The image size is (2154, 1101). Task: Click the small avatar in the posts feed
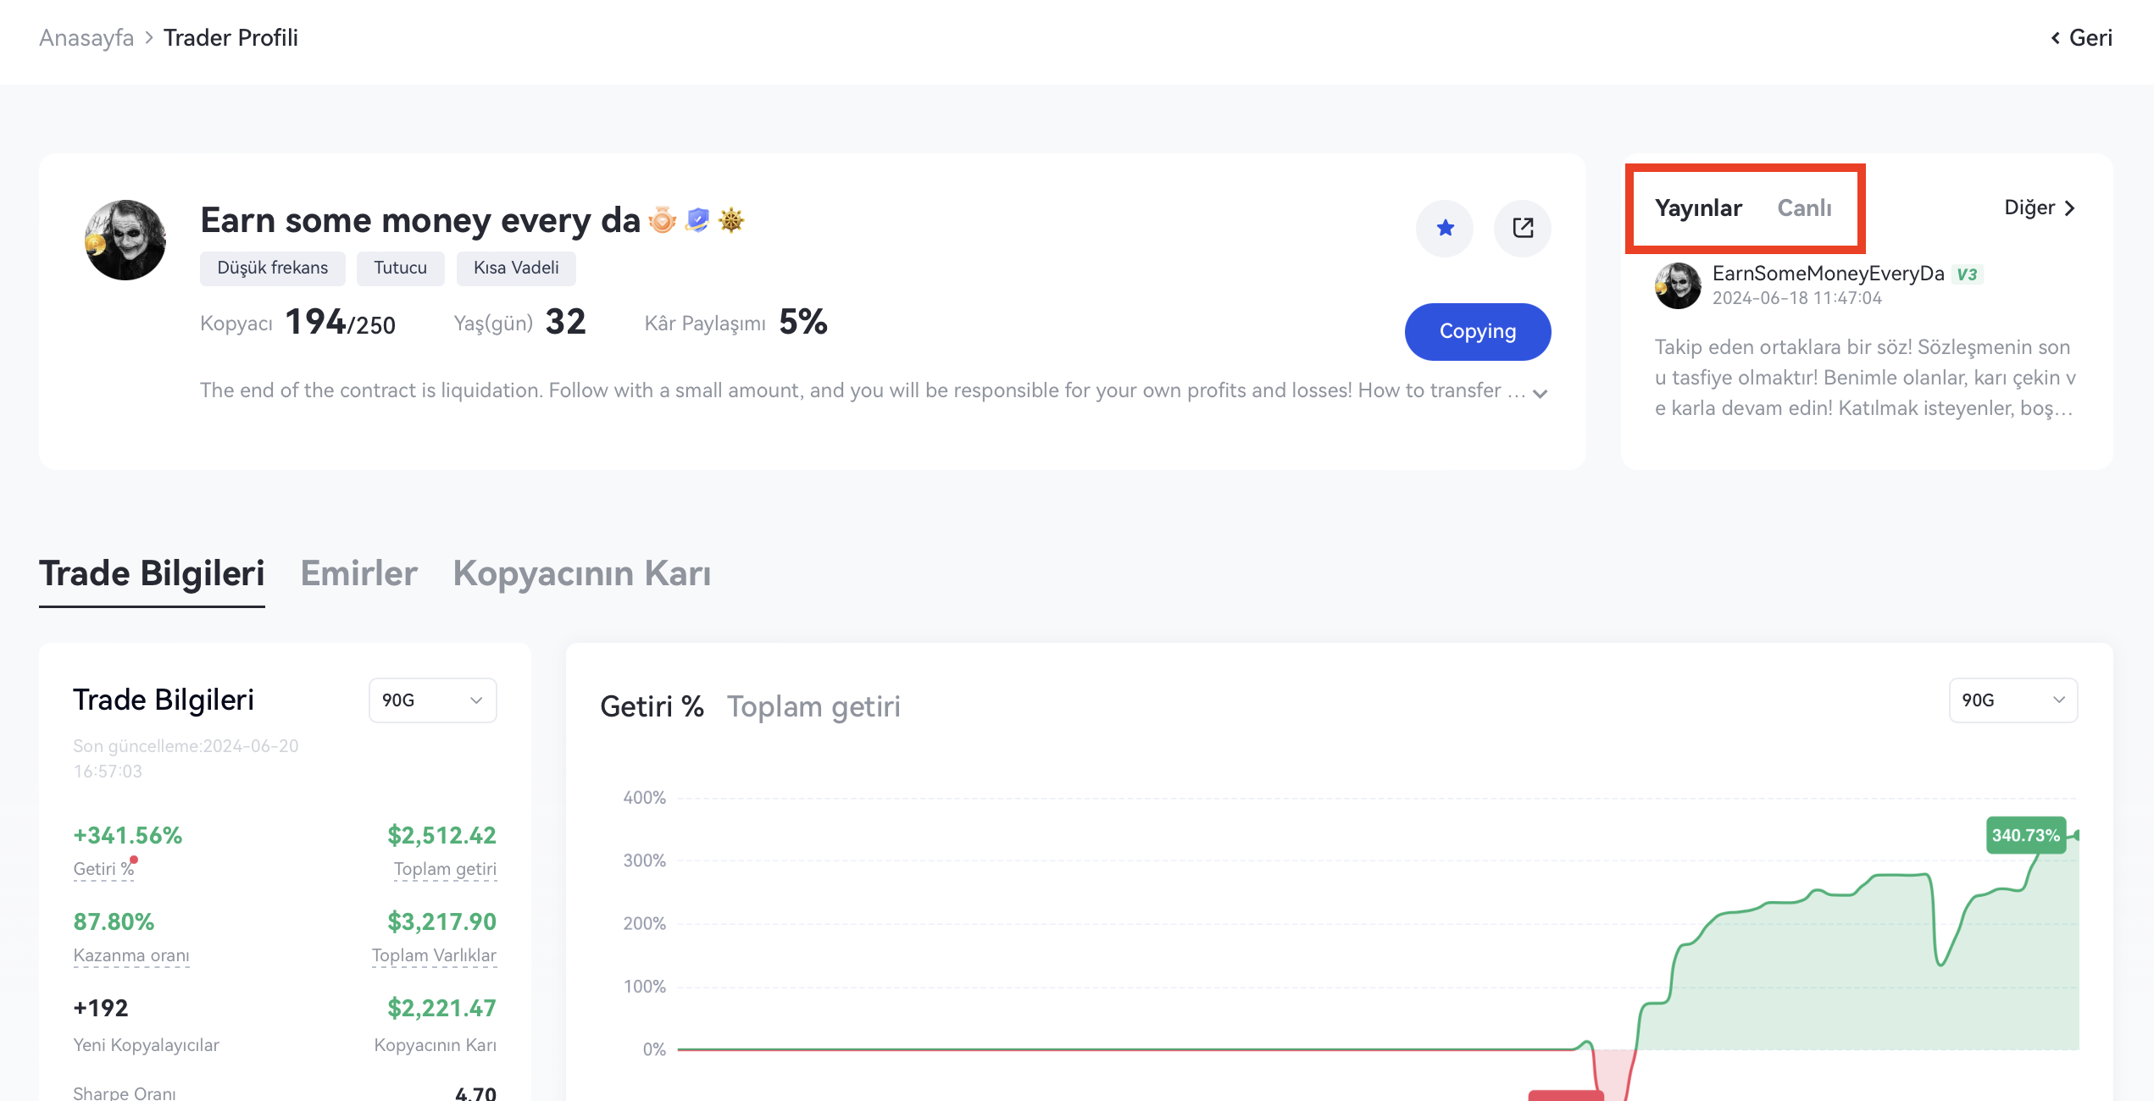(1678, 285)
